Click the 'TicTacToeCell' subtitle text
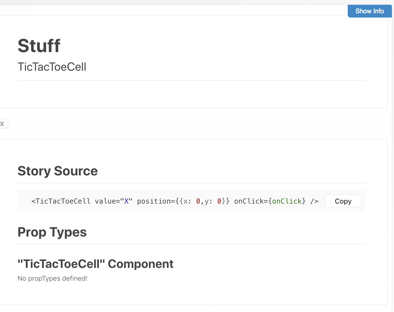394x312 pixels. click(52, 67)
